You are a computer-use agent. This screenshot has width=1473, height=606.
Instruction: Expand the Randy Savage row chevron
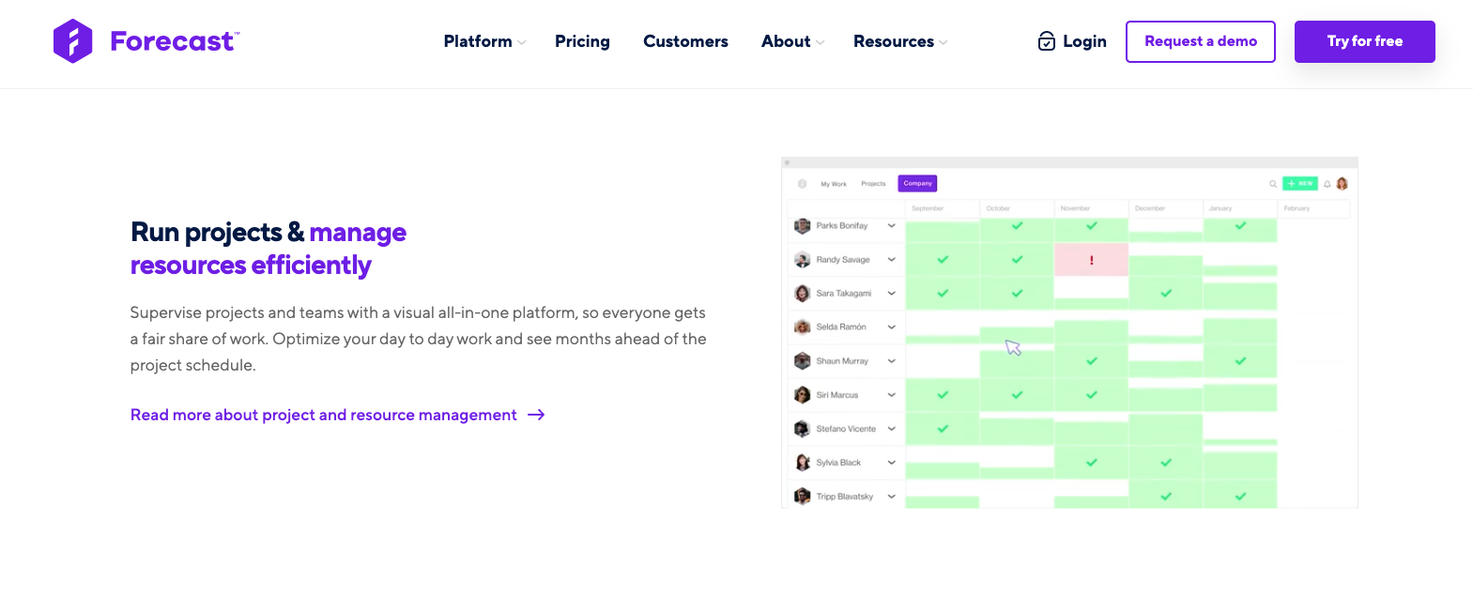pyautogui.click(x=892, y=260)
